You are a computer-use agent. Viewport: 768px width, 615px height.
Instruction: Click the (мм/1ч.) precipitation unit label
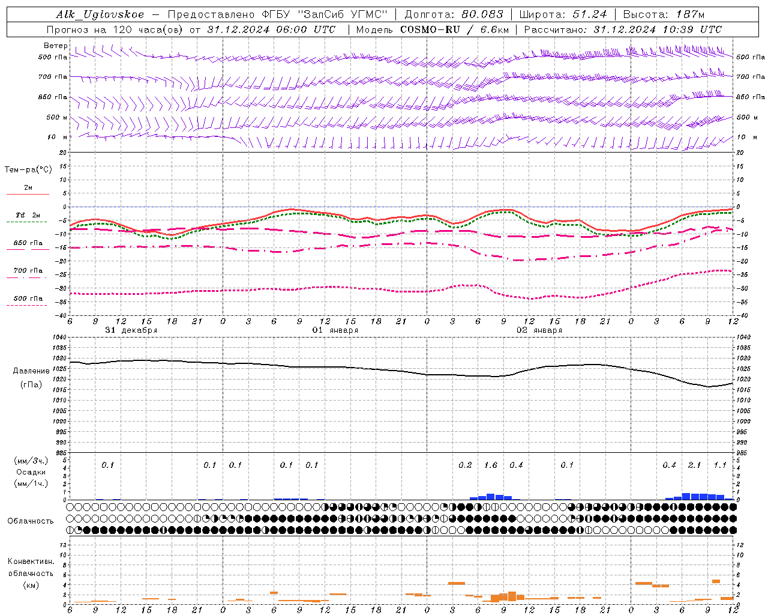click(x=31, y=483)
